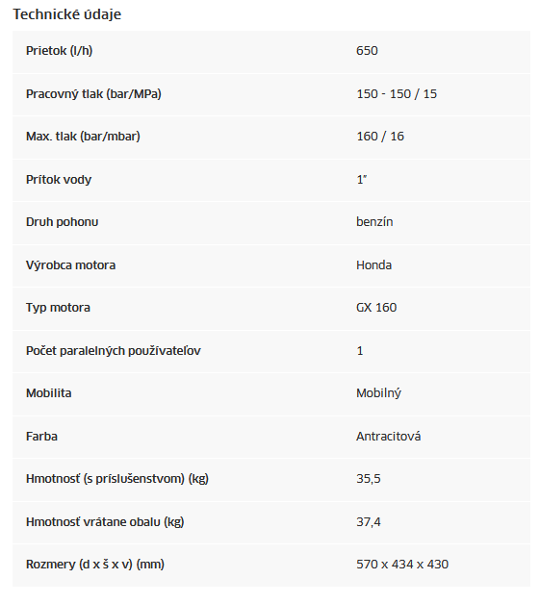Image resolution: width=540 pixels, height=604 pixels.
Task: Select the Mobilný mobility value
Action: (x=378, y=393)
